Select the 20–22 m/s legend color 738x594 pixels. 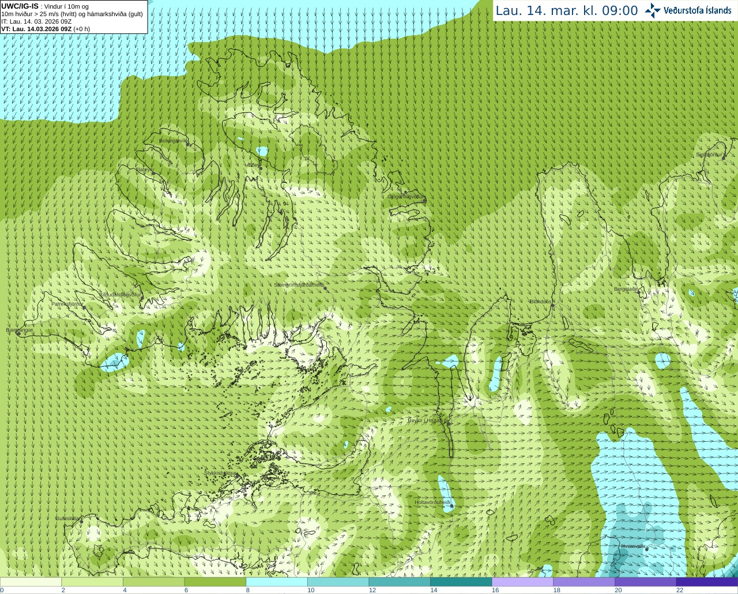point(646,582)
